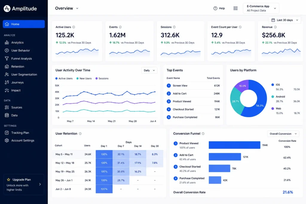Click the info icon beside Active Users
This screenshot has height=204, width=306.
(74, 27)
